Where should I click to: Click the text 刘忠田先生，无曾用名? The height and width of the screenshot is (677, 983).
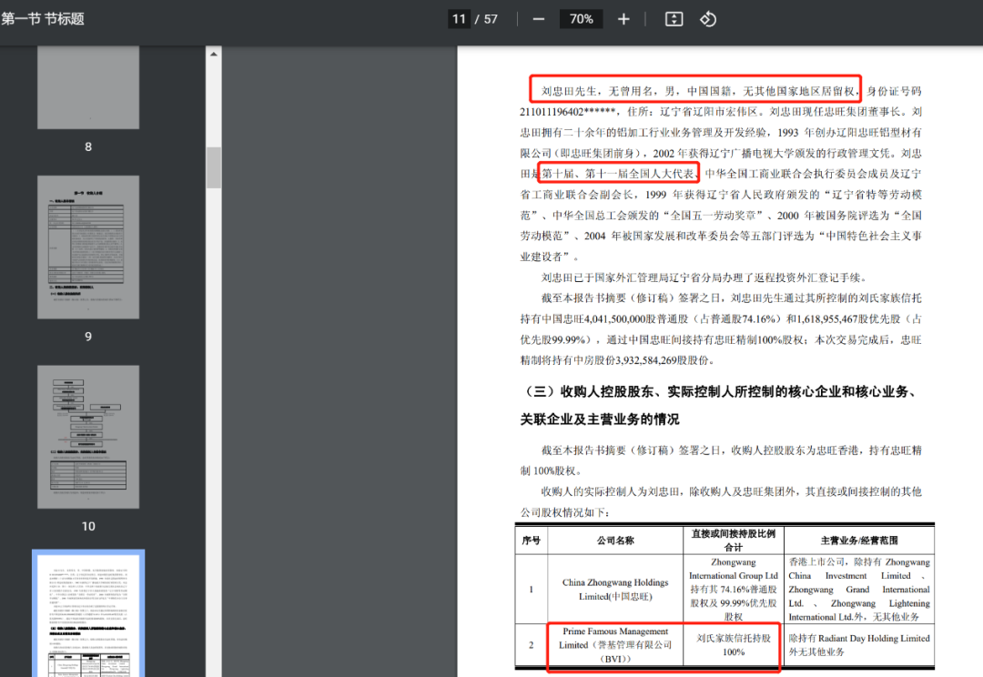[597, 91]
